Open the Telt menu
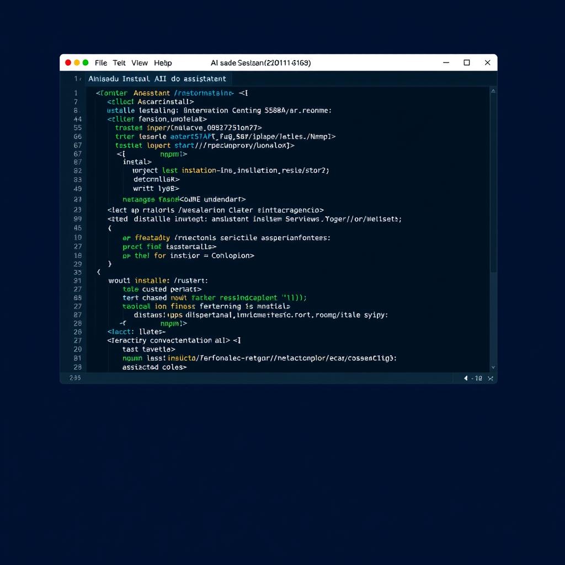The image size is (565, 565). tap(119, 63)
